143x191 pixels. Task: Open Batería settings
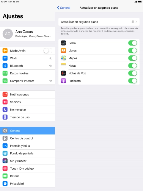click(27, 176)
